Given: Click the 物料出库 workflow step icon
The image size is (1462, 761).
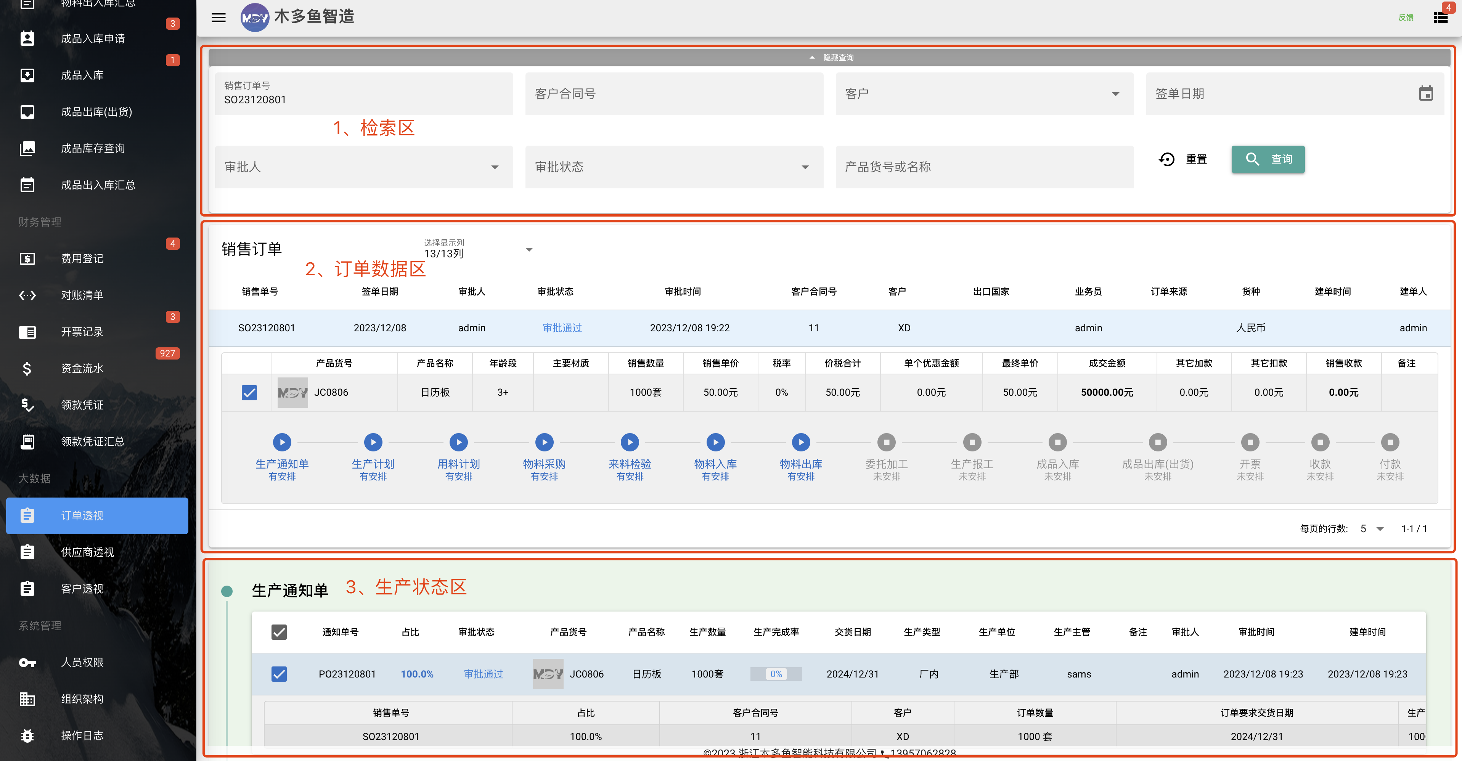Looking at the screenshot, I should (x=801, y=442).
